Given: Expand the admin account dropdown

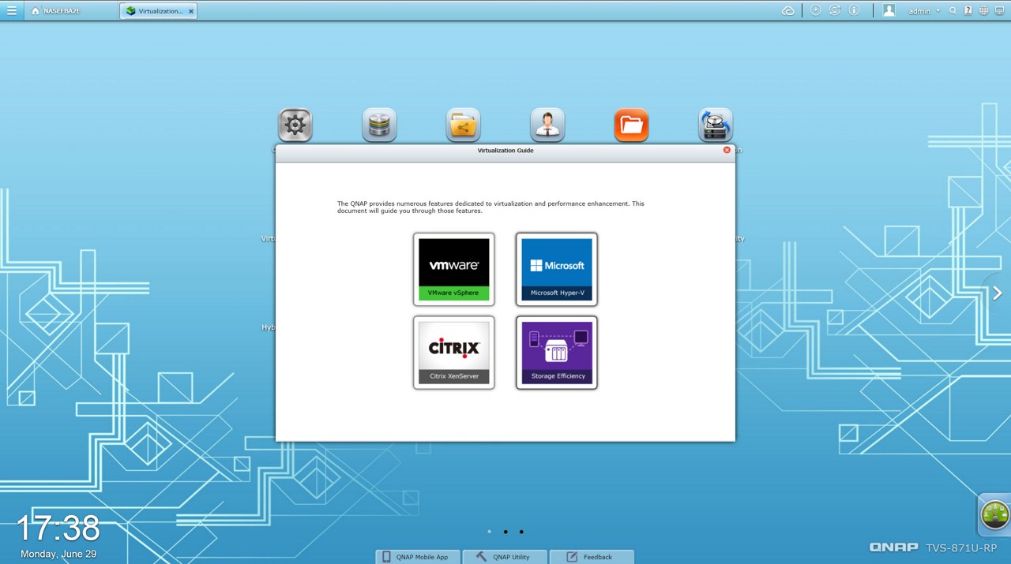Looking at the screenshot, I should [924, 11].
